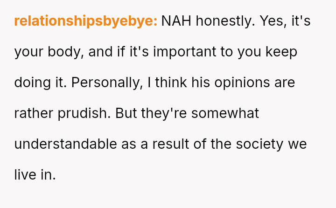Click the word "keep" in the comment
The width and height of the screenshot is (336, 208).
[x=281, y=52]
